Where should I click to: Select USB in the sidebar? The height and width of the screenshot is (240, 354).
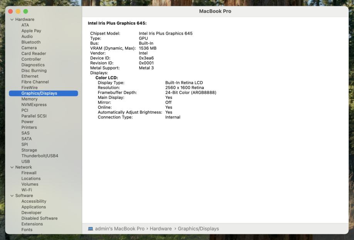coord(25,162)
